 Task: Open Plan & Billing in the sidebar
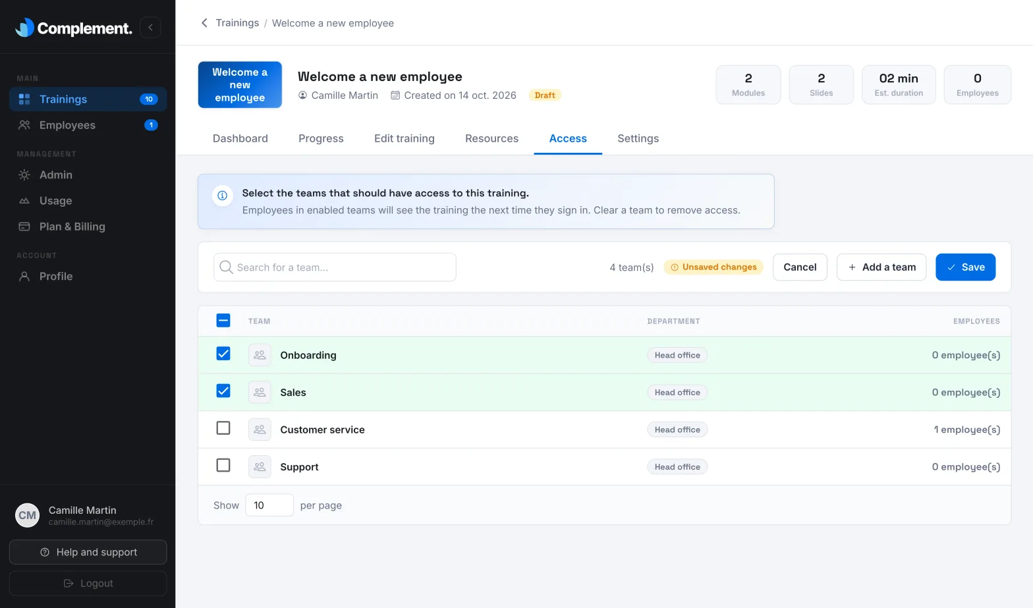coord(88,227)
